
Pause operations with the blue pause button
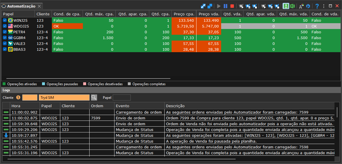point(225,6)
